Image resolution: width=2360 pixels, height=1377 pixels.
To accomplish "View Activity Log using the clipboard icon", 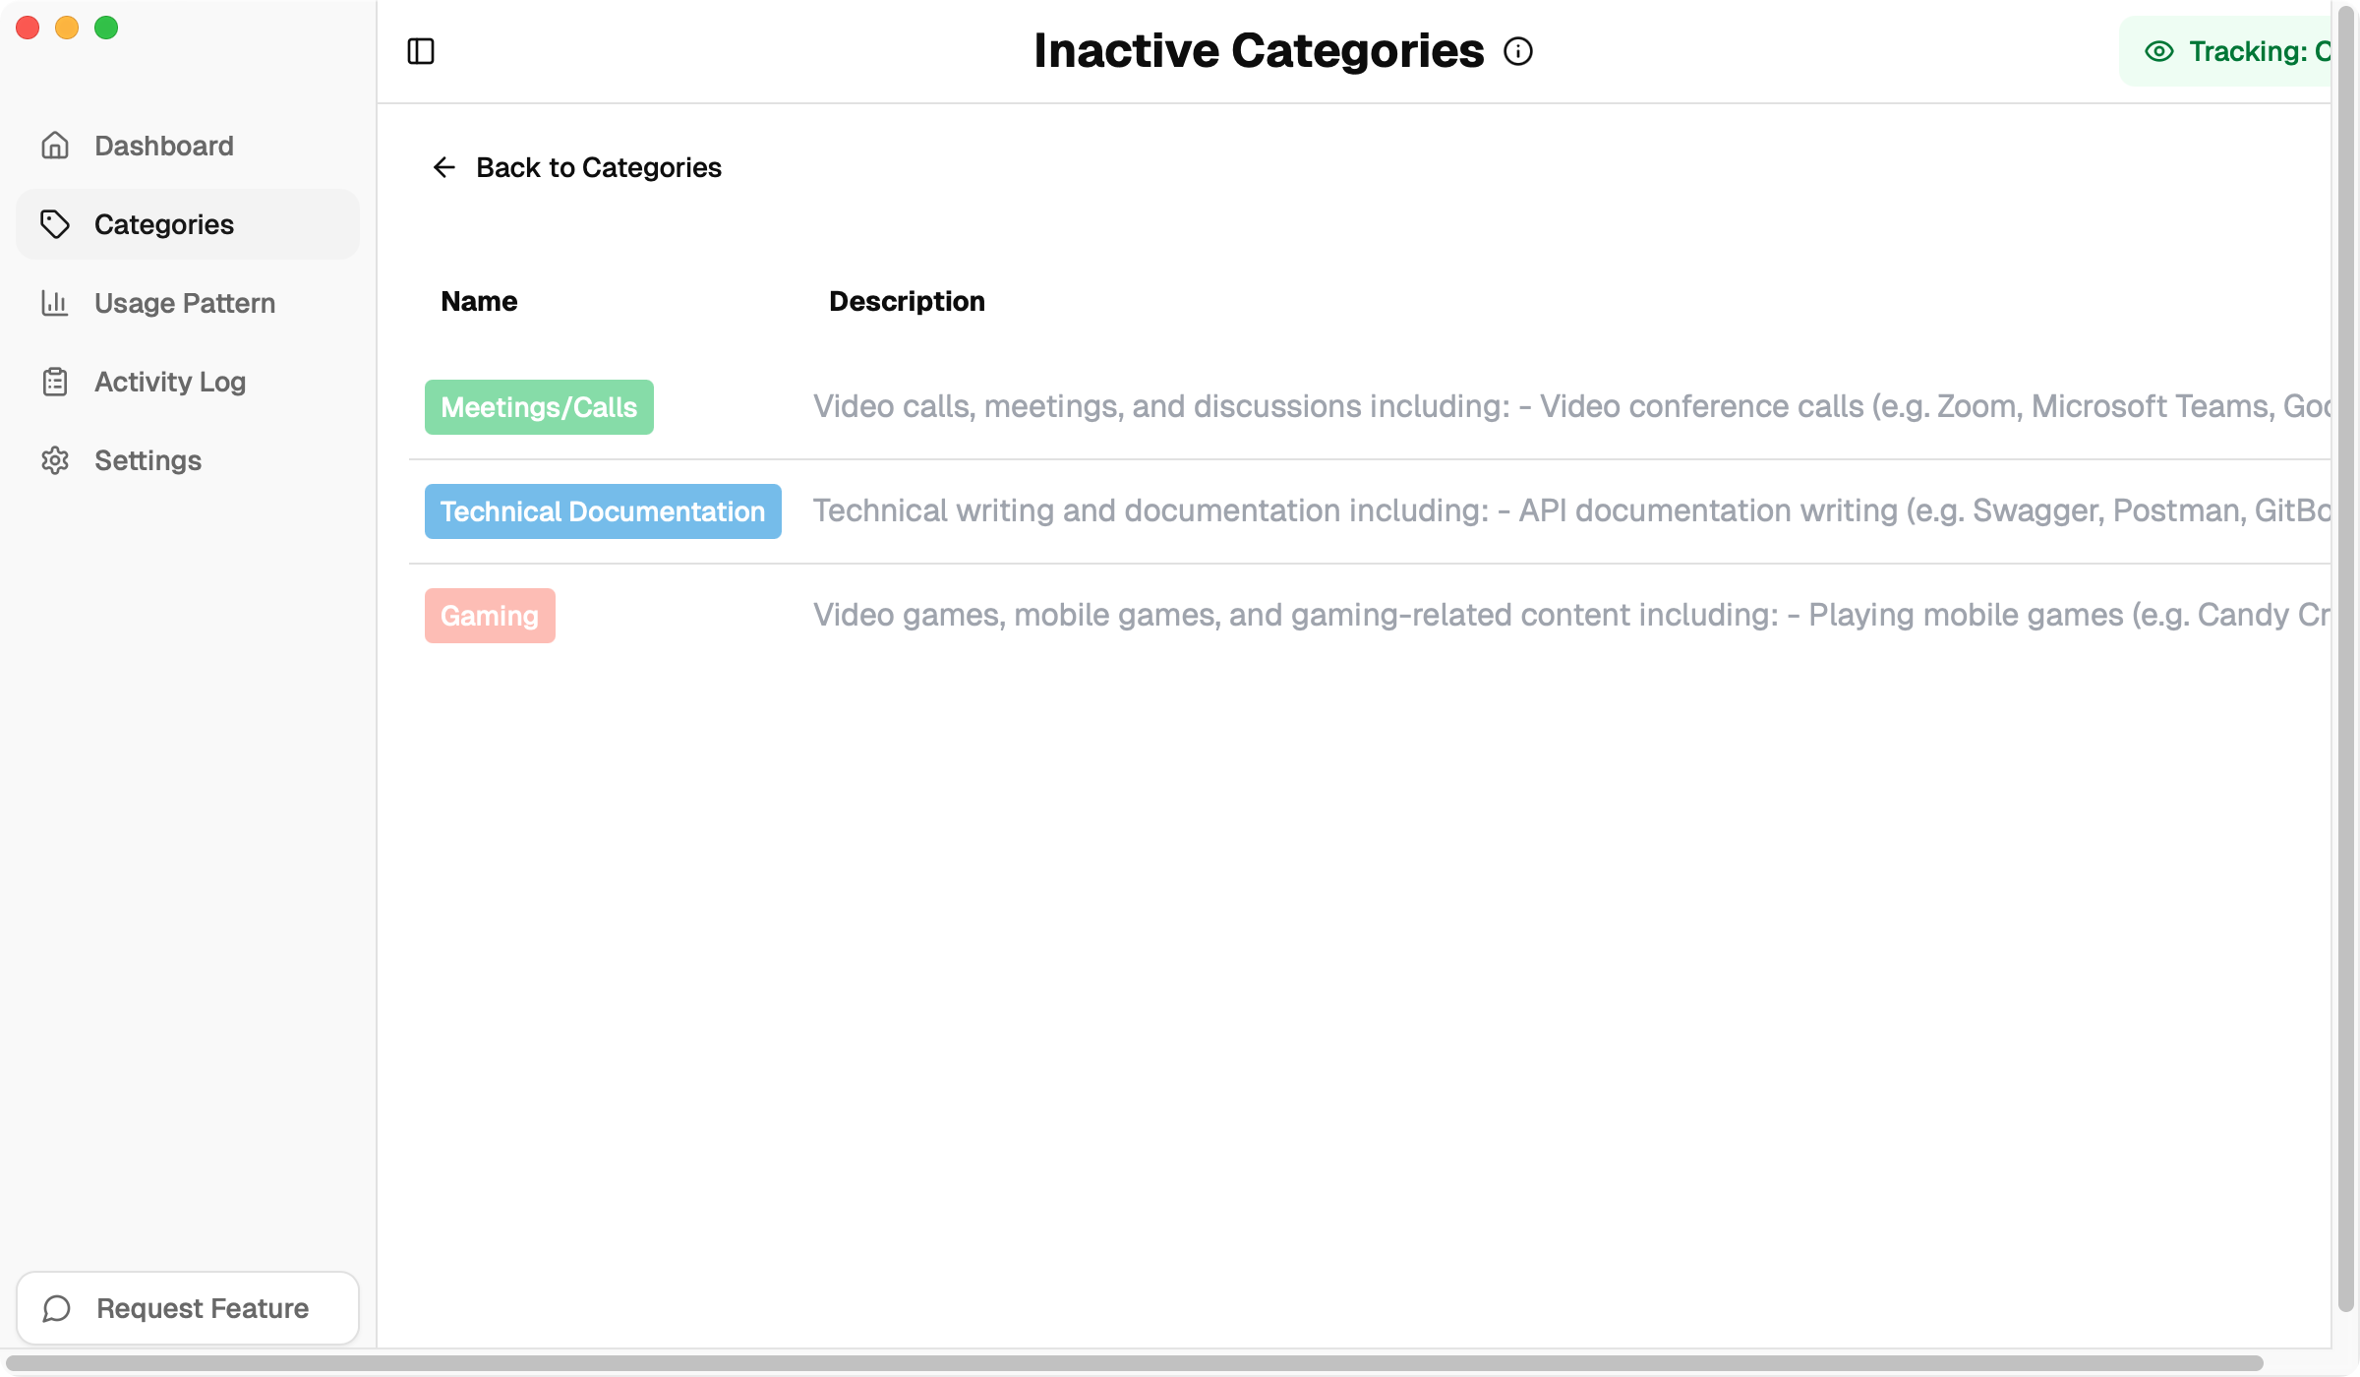I will click(x=55, y=382).
